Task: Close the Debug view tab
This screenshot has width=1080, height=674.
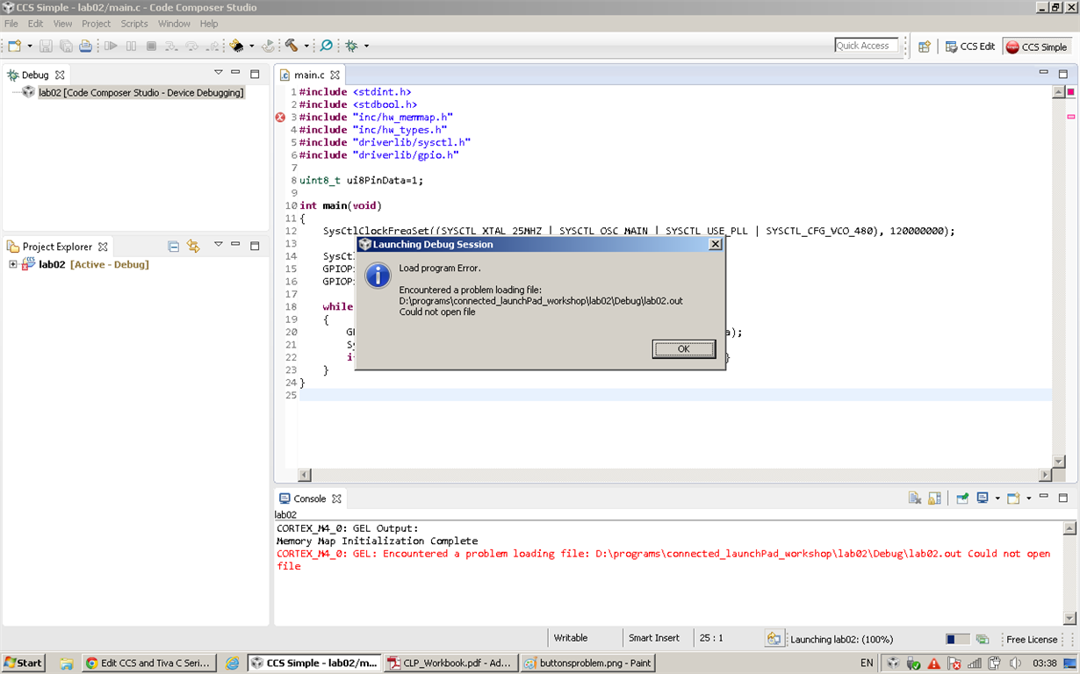Action: tap(60, 75)
